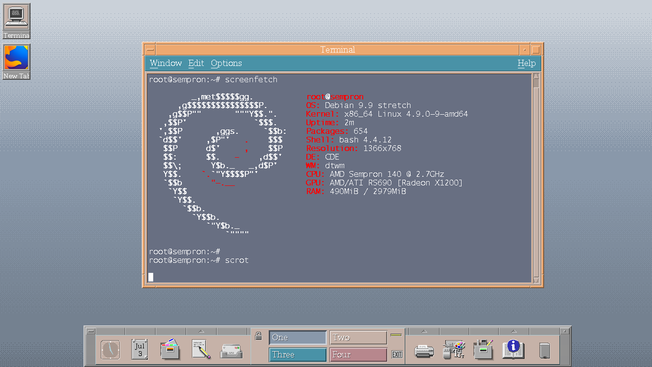The image size is (652, 367).
Task: Click the terminal scrollbar down arrow
Action: pos(536,280)
